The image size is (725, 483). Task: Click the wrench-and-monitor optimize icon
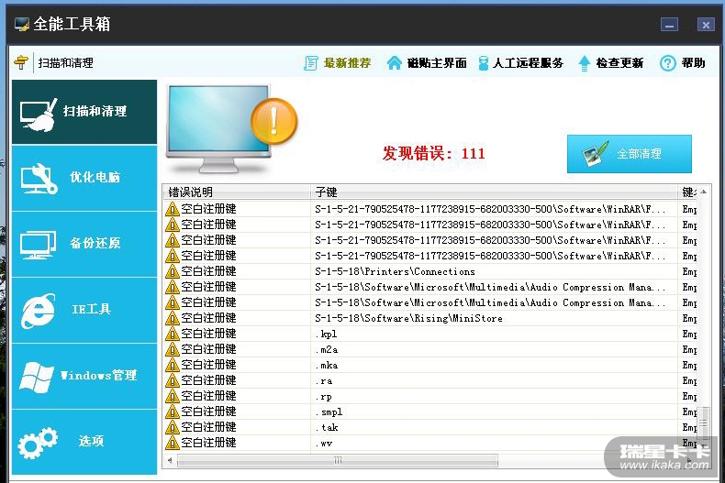pos(39,179)
